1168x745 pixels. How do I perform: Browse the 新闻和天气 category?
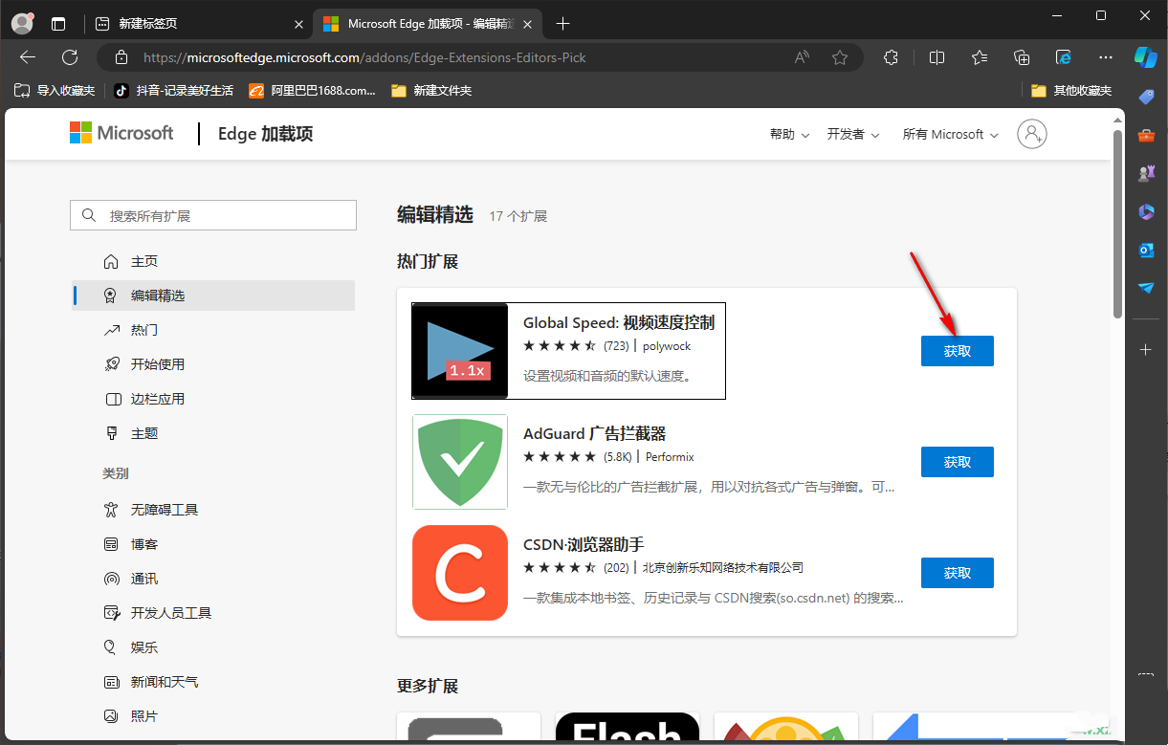coord(213,682)
